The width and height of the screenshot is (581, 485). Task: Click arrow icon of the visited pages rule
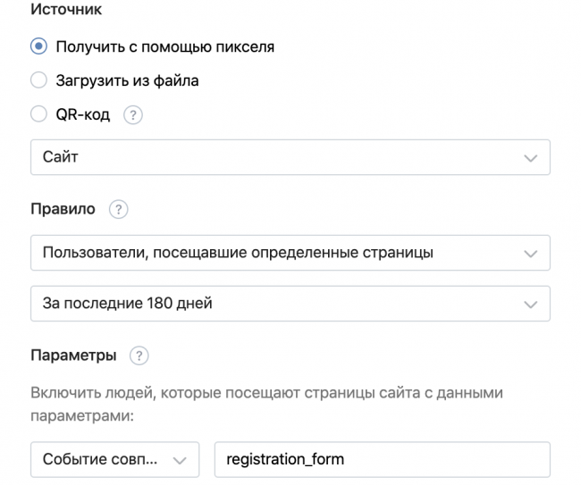531,253
